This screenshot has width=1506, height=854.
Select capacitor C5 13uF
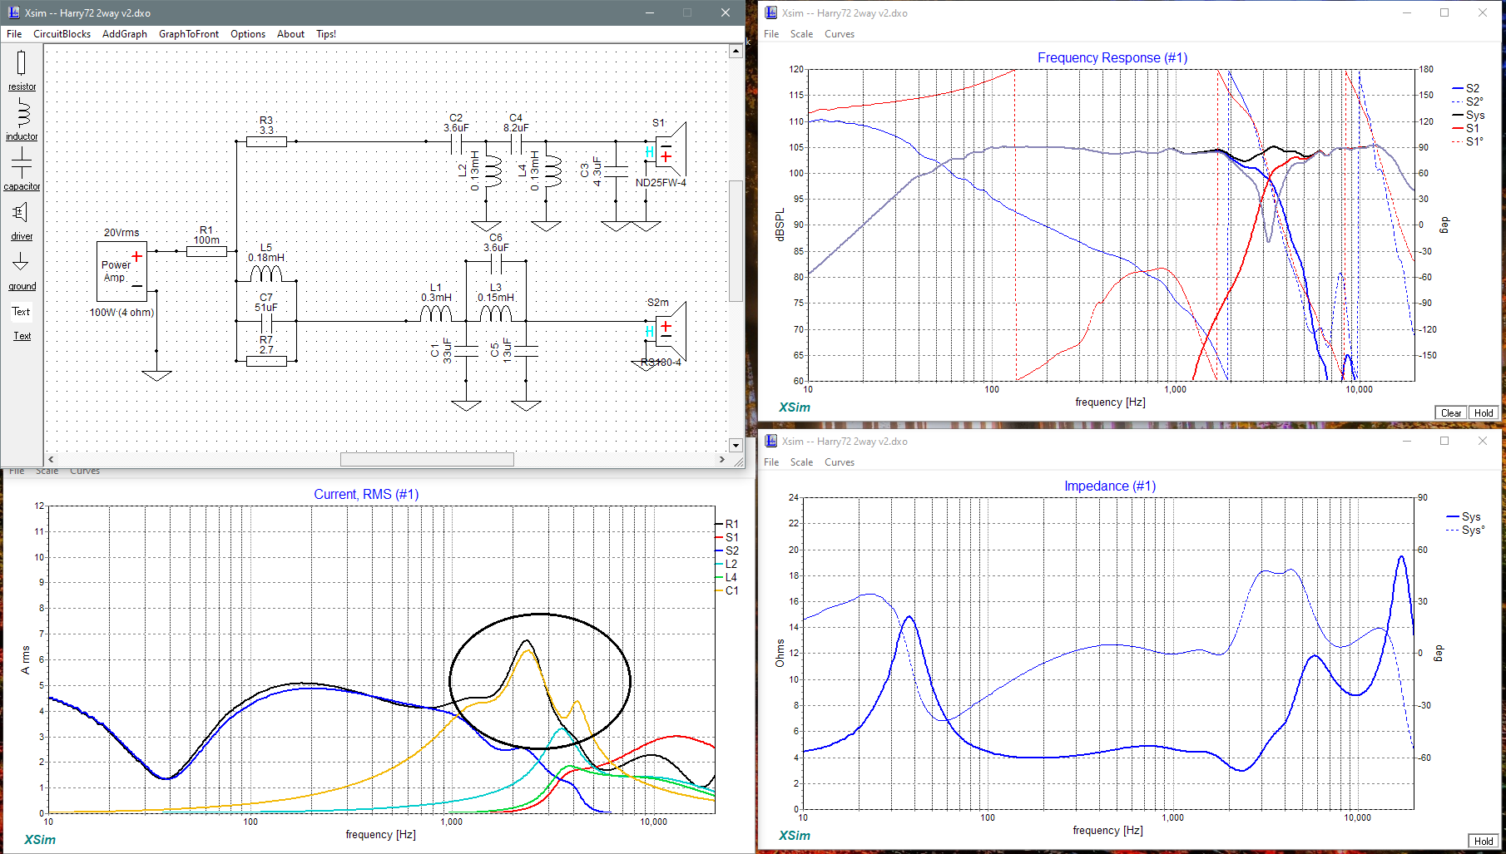pos(526,351)
